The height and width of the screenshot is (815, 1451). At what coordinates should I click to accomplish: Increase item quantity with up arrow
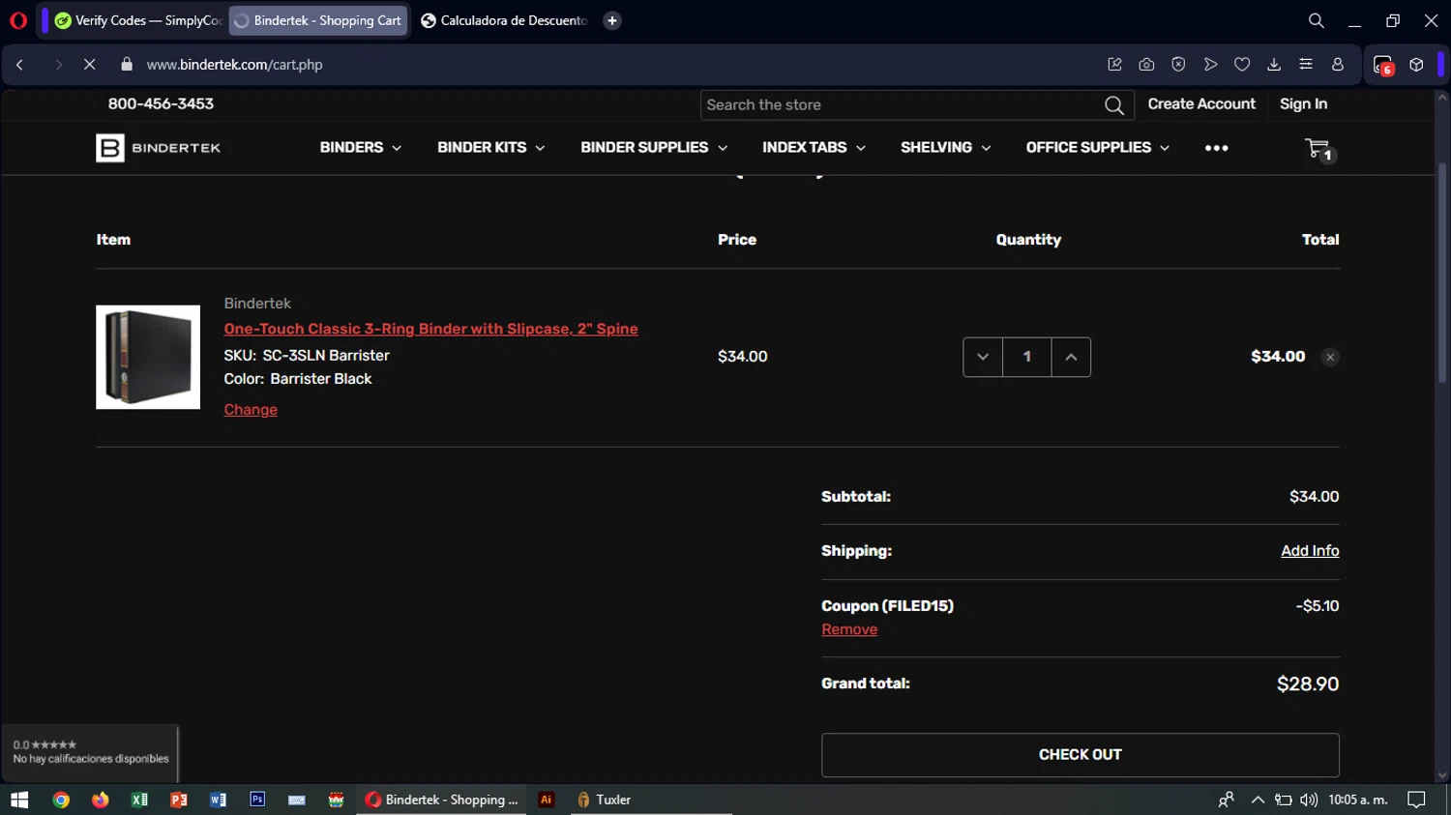tap(1071, 357)
